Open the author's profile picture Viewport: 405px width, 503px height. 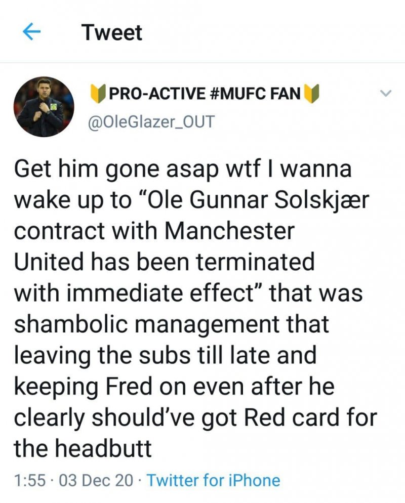tap(44, 107)
